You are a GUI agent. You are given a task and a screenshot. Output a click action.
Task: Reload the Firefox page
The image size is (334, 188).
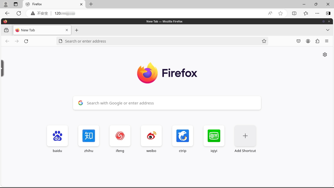tap(26, 41)
